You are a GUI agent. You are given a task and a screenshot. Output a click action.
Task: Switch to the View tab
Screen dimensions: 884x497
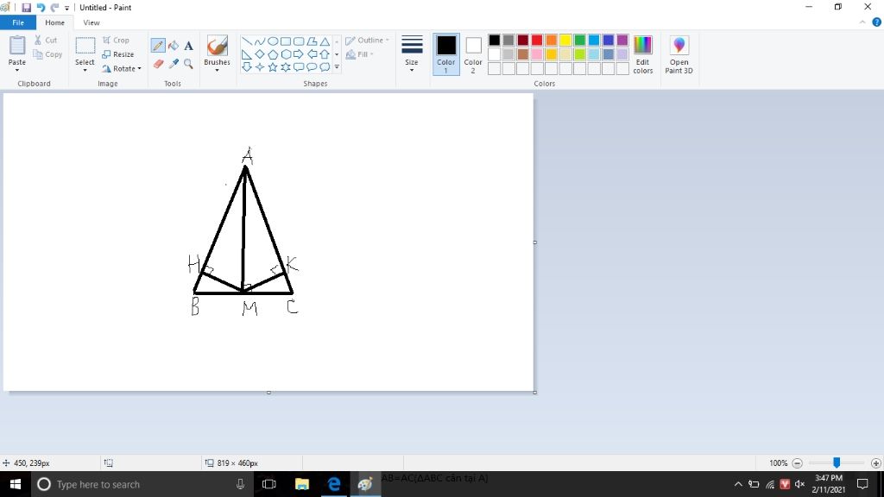(x=92, y=22)
